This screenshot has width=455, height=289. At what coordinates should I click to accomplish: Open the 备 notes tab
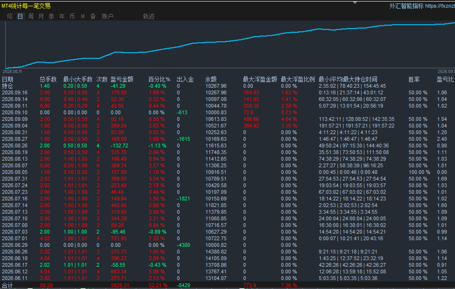pos(93,16)
